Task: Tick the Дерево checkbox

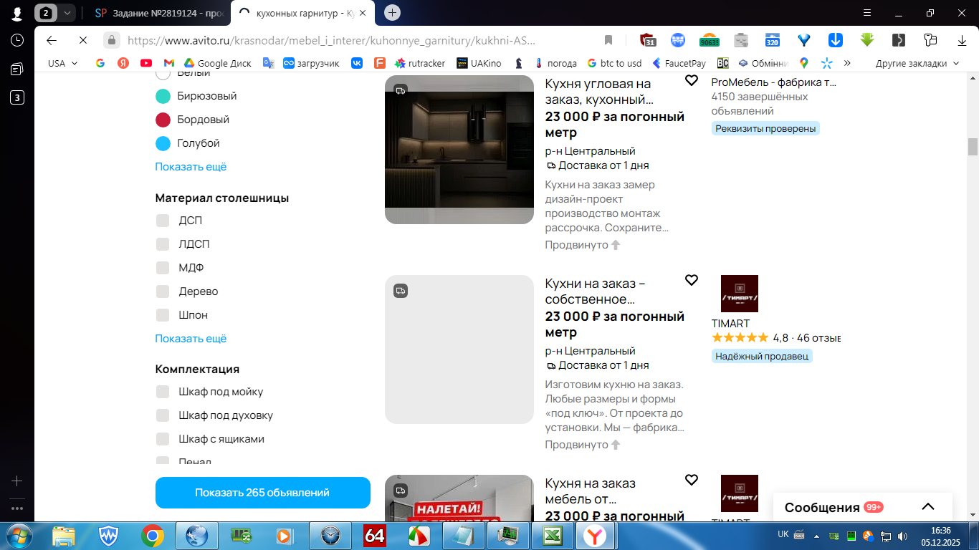Action: pos(163,291)
